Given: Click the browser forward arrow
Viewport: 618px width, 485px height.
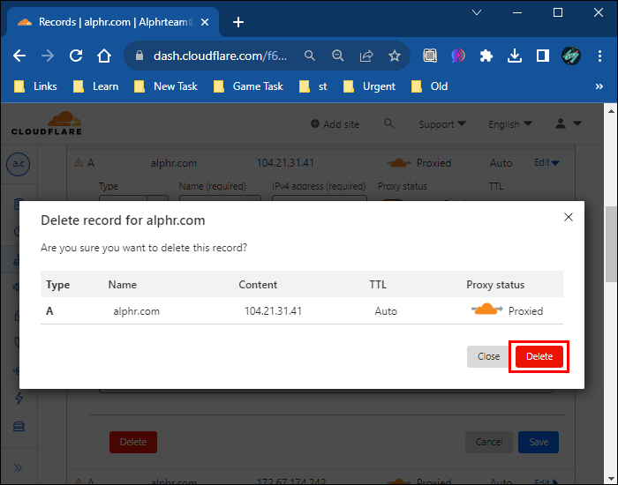Looking at the screenshot, I should pyautogui.click(x=48, y=56).
